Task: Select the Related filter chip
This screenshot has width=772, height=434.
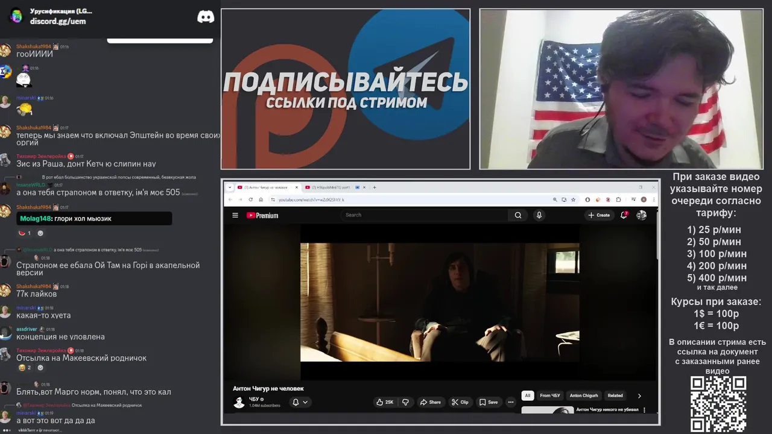Action: tap(615, 395)
